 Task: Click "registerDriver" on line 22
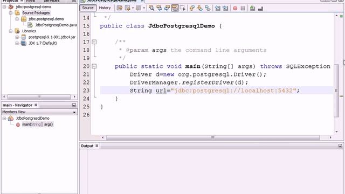click(x=208, y=82)
